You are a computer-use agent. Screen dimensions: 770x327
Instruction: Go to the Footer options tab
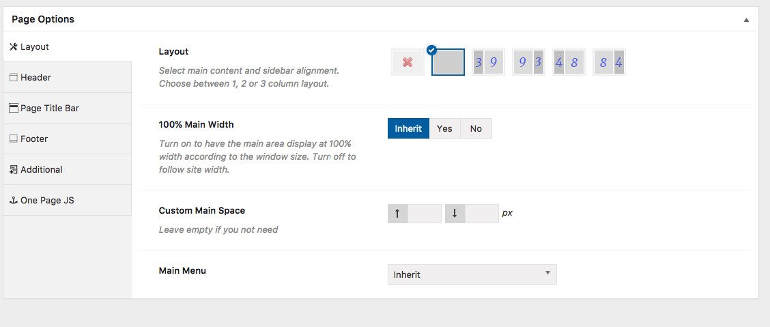pos(67,139)
